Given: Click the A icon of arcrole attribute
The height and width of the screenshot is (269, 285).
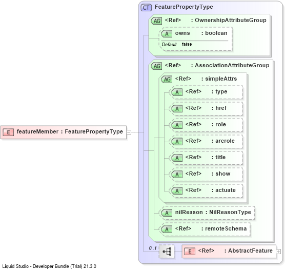Looking at the screenshot, I should 177,141.
